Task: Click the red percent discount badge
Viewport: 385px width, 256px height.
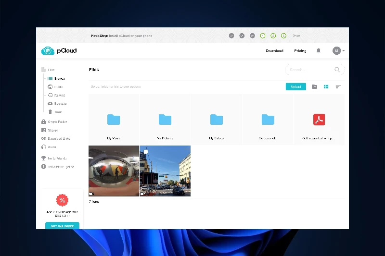Action: (x=63, y=200)
